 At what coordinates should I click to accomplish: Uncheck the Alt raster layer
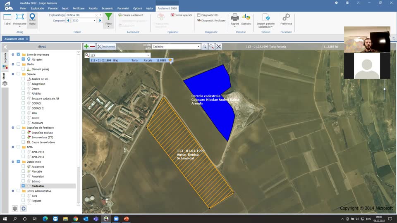coord(23,59)
